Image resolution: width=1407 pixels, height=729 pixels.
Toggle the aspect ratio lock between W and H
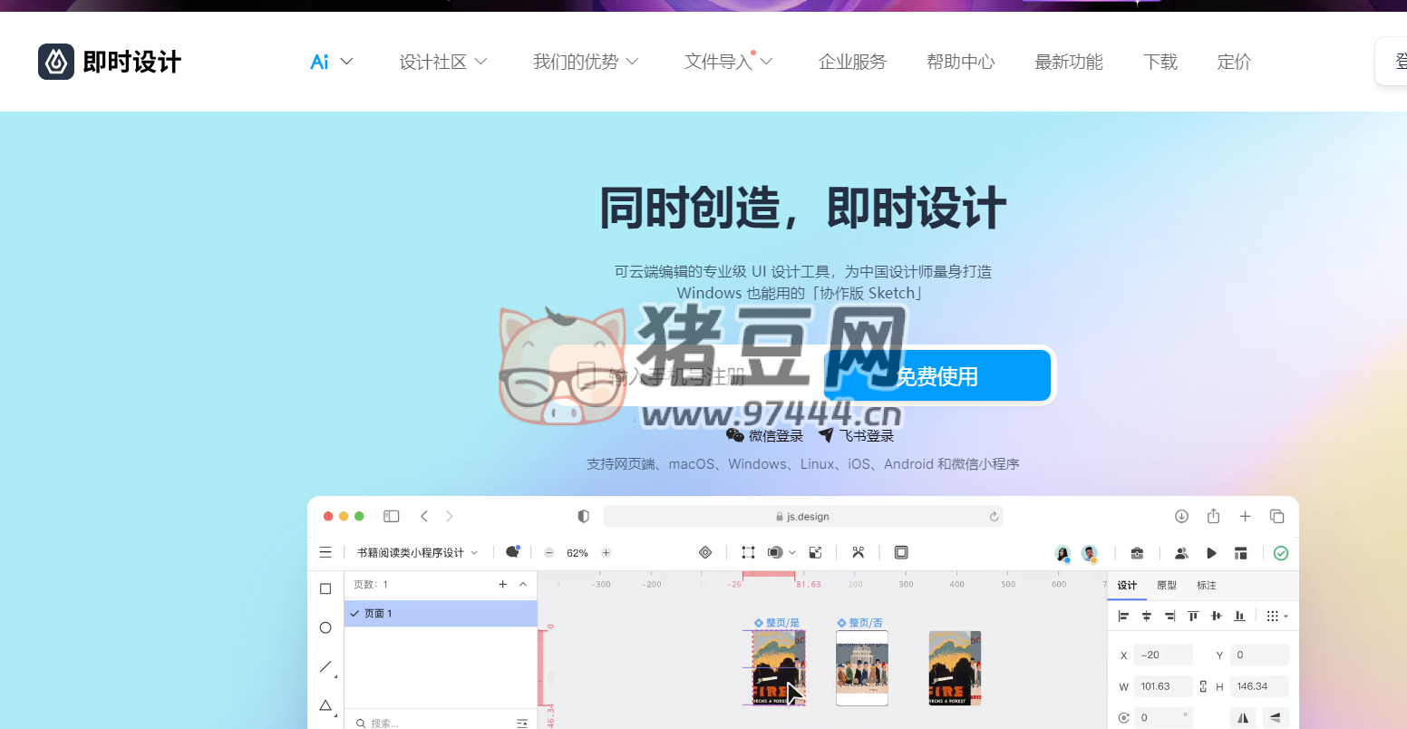tap(1203, 686)
